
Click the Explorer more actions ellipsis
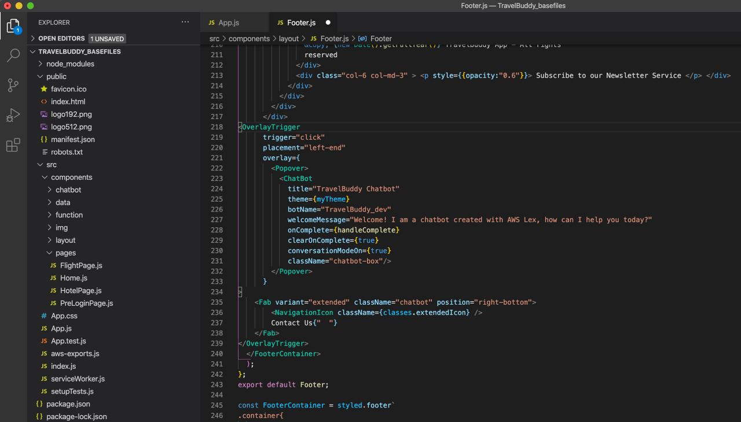185,22
